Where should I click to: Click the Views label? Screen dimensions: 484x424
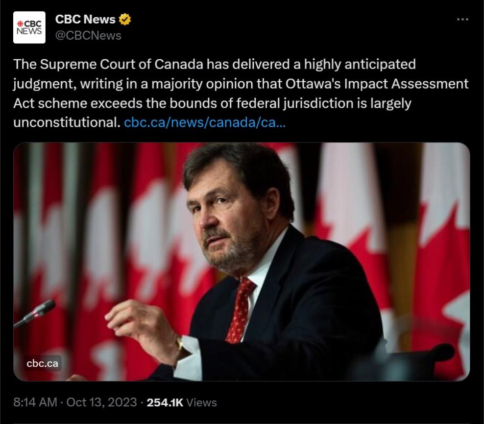201,402
